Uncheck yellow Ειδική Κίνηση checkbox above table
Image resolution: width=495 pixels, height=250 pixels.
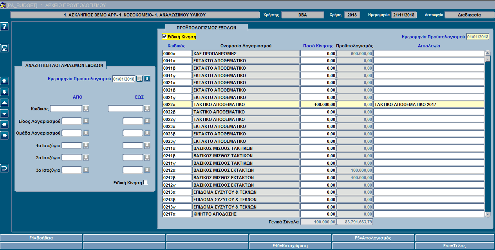click(164, 36)
